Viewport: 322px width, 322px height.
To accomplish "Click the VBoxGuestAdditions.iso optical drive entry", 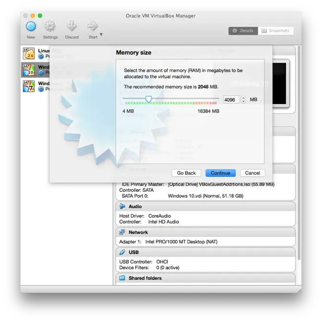I will point(221,184).
